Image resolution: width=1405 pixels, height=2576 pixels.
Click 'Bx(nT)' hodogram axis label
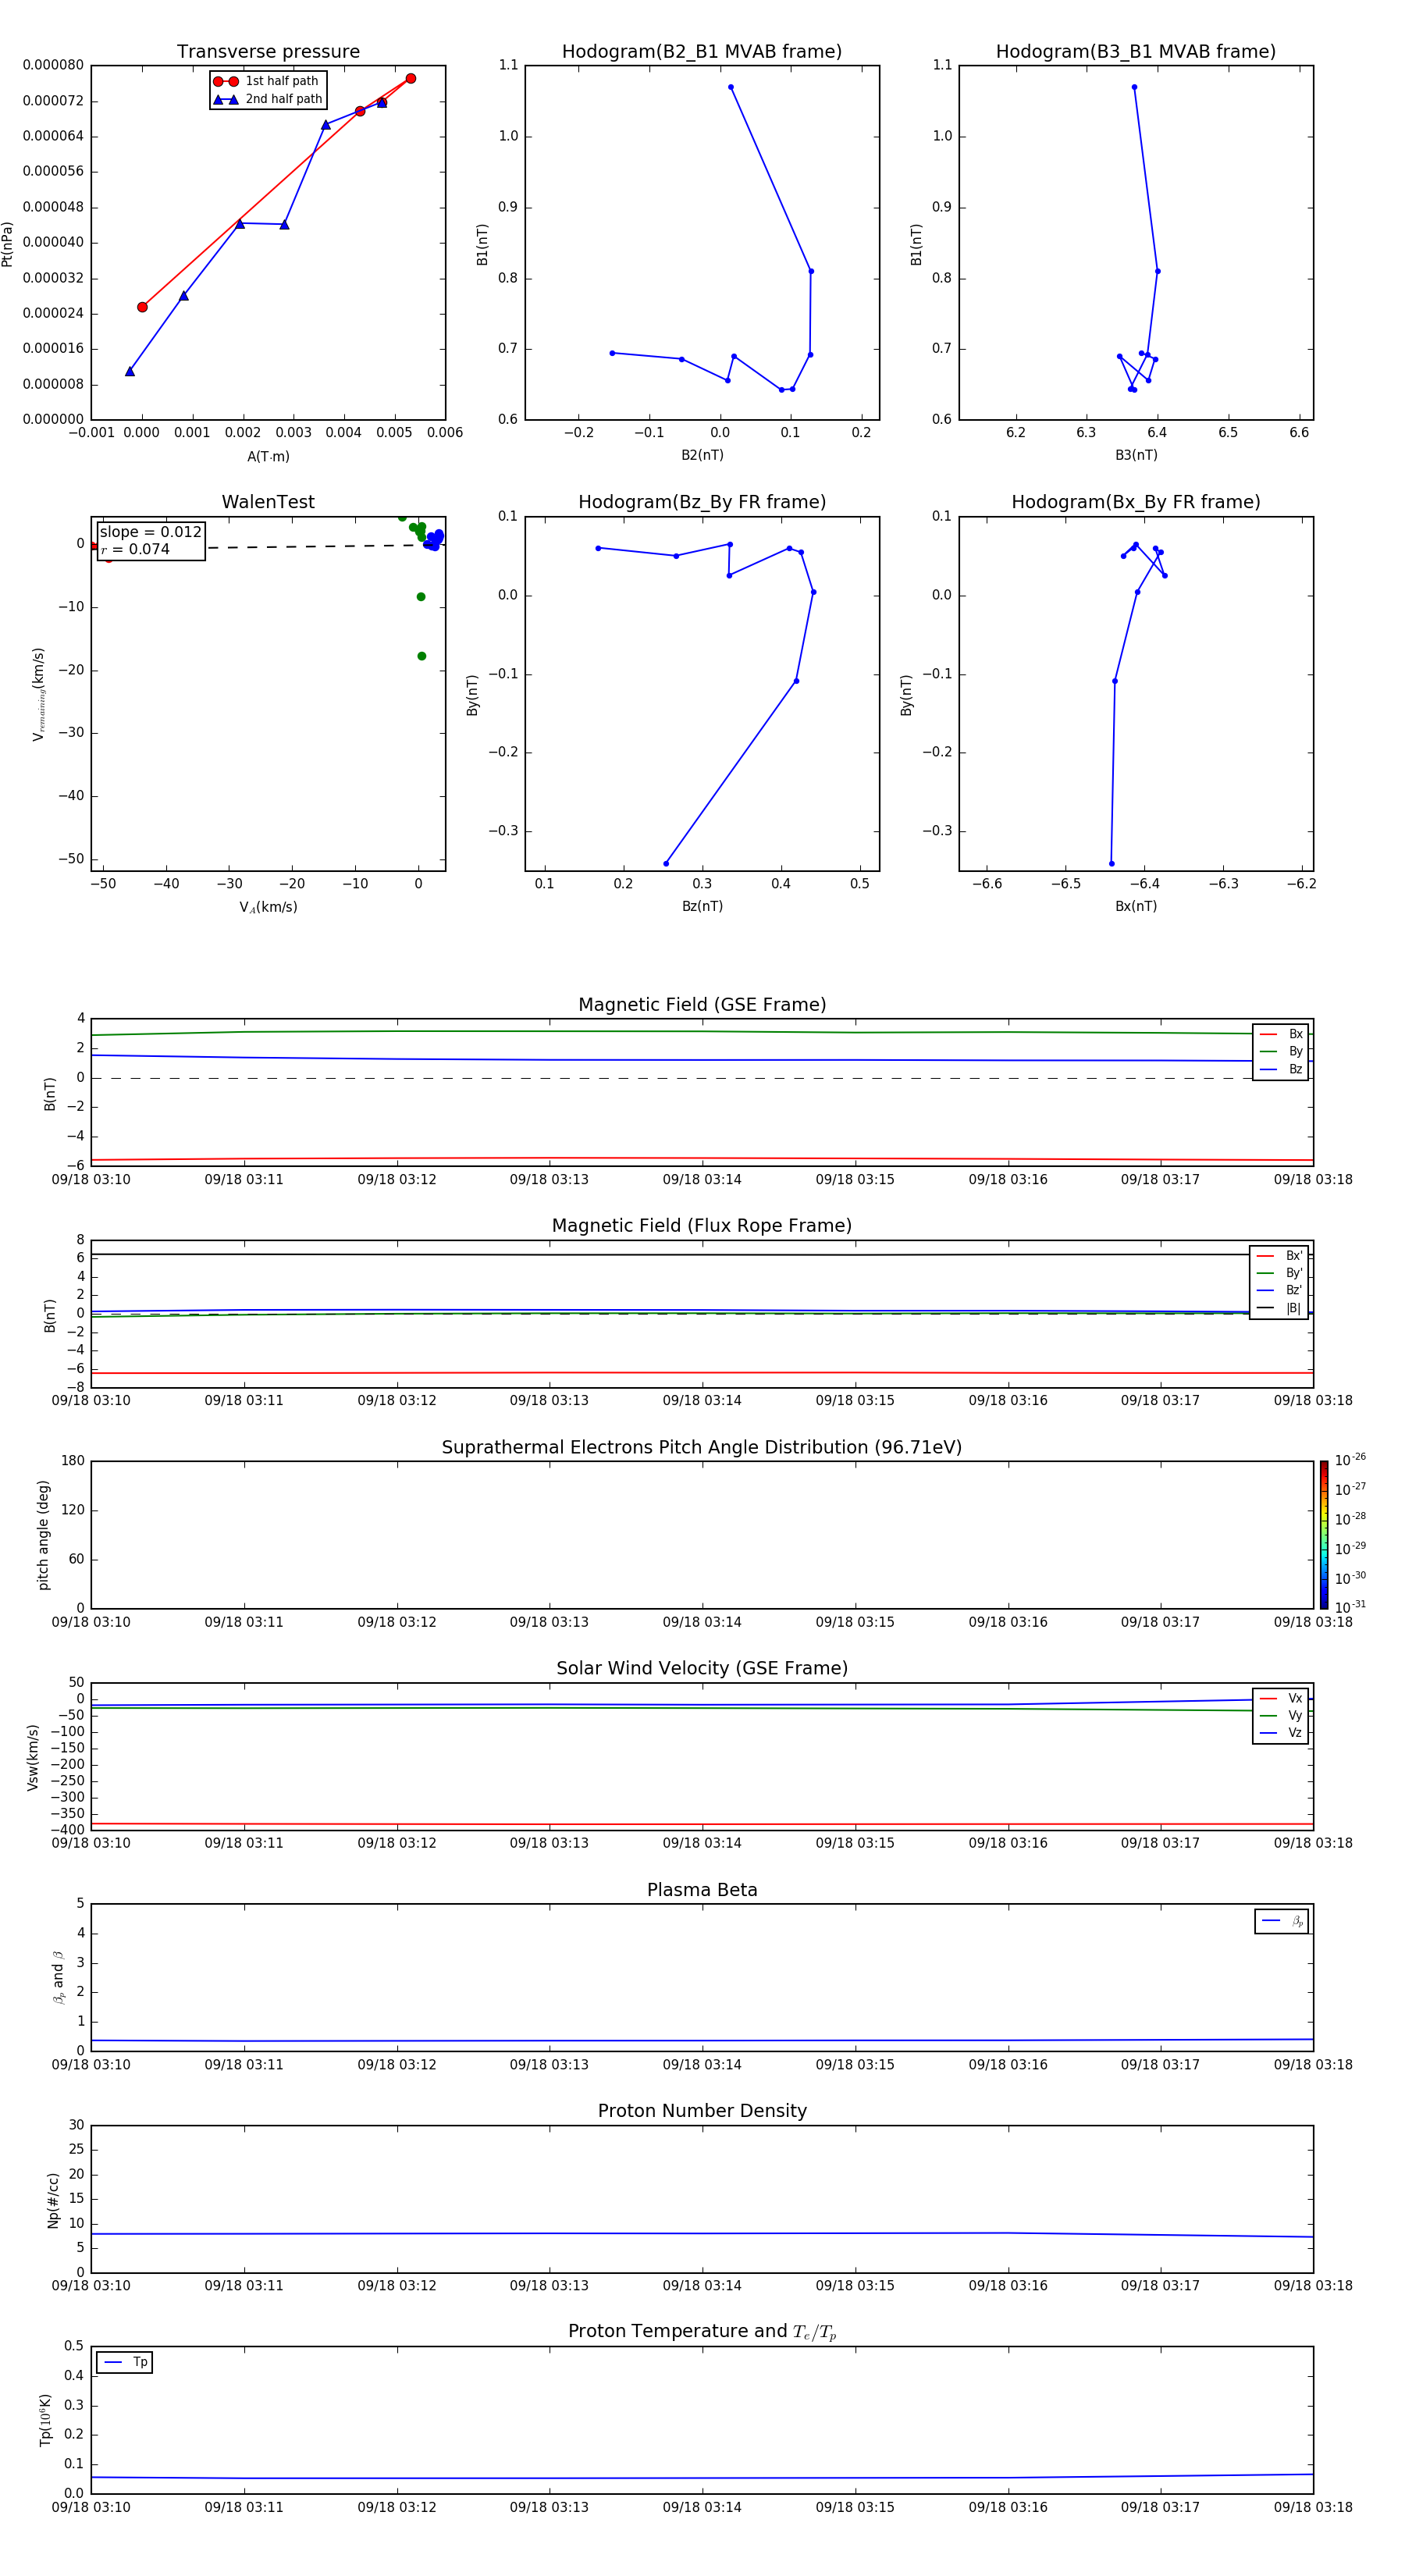point(1136,906)
